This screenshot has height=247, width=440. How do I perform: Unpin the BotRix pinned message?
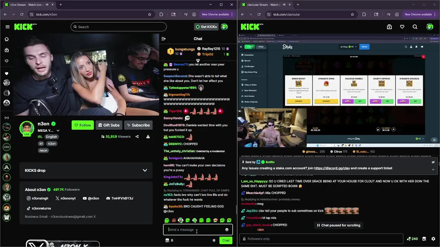(x=433, y=162)
